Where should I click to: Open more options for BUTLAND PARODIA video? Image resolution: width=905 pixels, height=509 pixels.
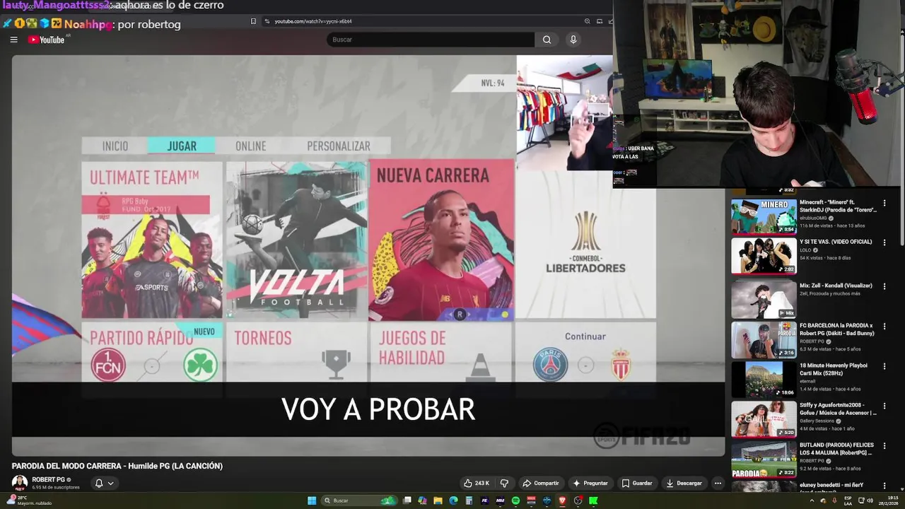884,445
